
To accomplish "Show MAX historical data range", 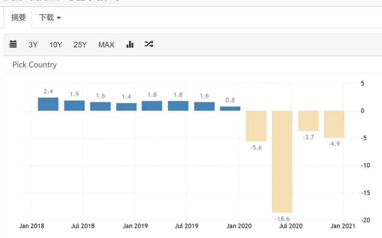I will point(106,45).
